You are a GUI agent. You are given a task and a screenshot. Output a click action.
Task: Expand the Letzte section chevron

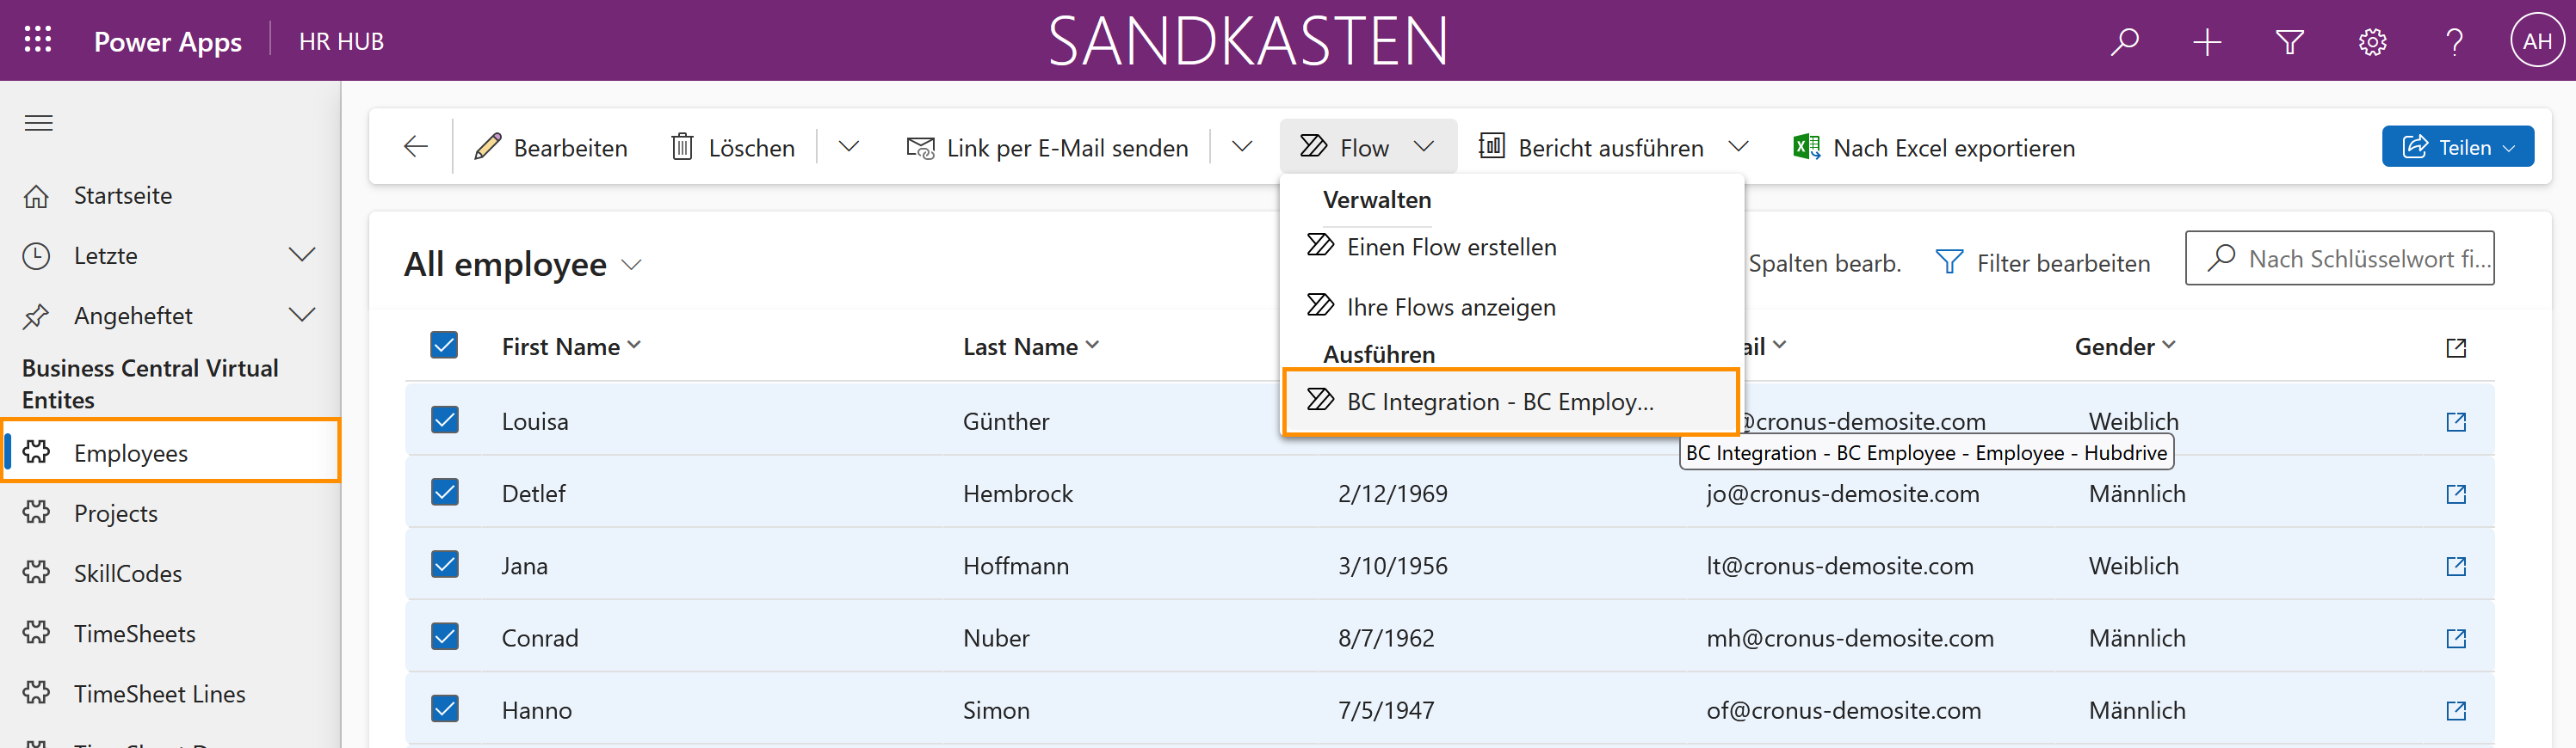301,254
